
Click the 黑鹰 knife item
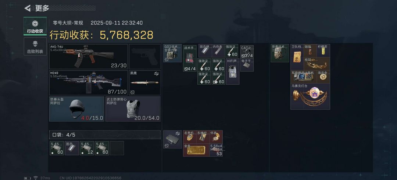pyautogui.click(x=145, y=83)
